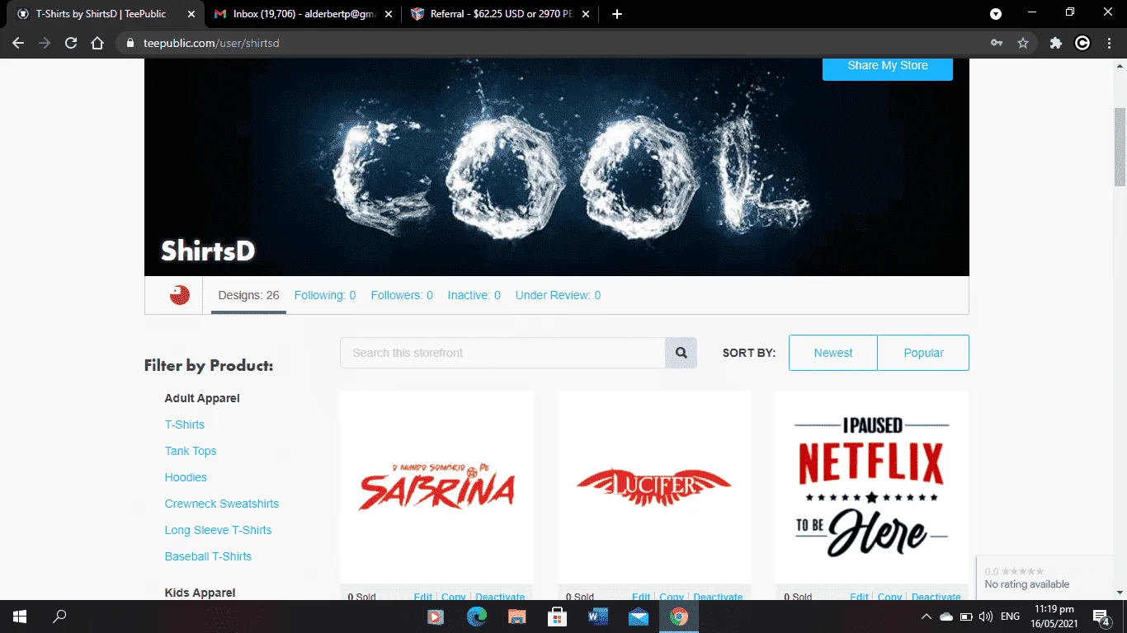Open Chrome's three-dot menu
This screenshot has width=1127, height=633.
point(1108,43)
